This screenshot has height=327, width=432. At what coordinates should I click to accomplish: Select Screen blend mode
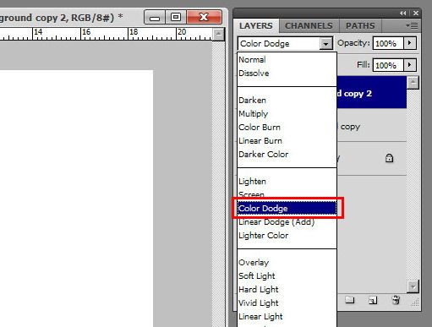[x=287, y=194]
